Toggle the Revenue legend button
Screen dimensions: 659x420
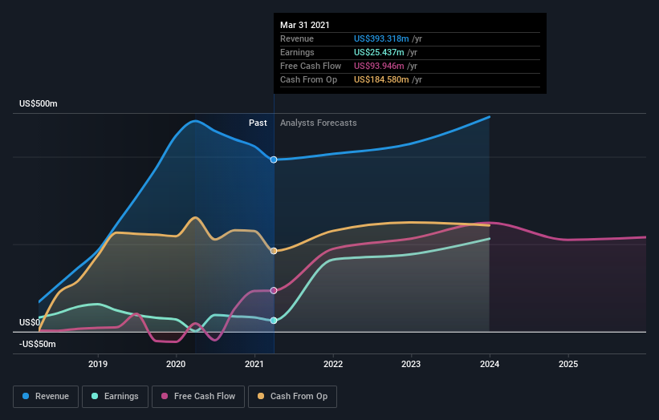[x=46, y=397]
